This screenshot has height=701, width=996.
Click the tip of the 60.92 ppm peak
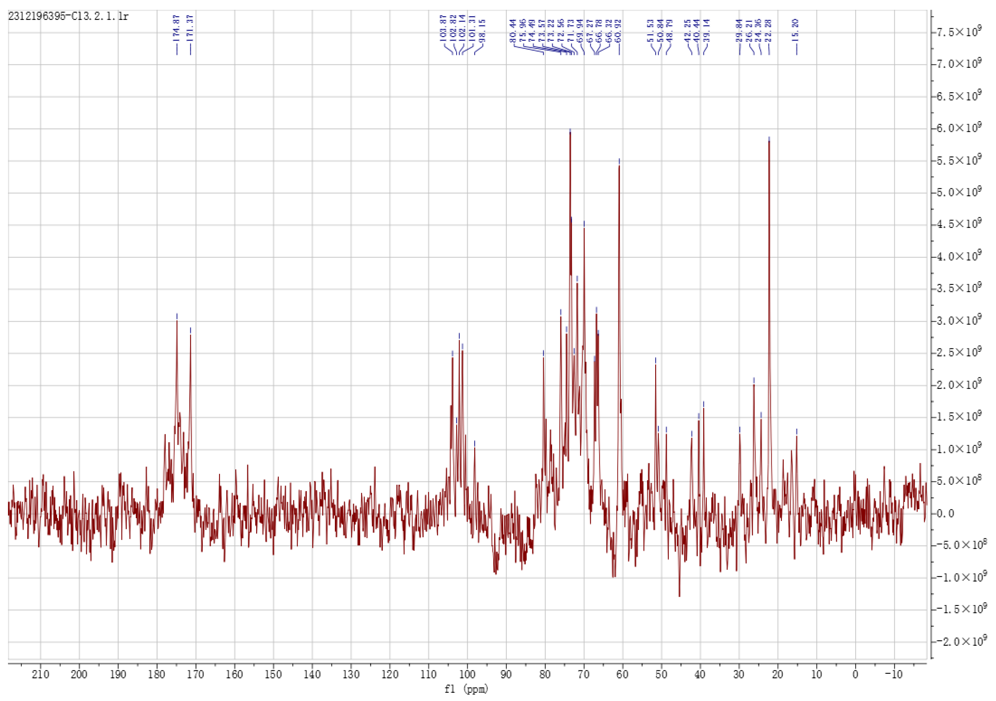click(x=619, y=167)
